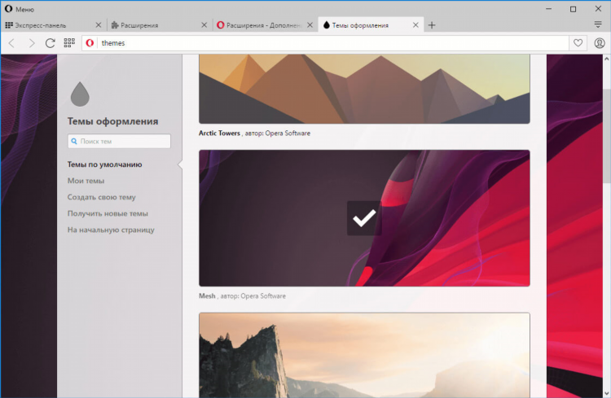Close the Расширения puzzle-icon tab
Screen dimensions: 611x398
tap(204, 25)
